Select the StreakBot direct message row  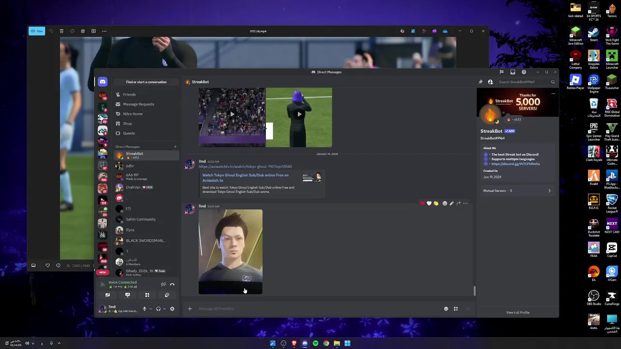[146, 155]
